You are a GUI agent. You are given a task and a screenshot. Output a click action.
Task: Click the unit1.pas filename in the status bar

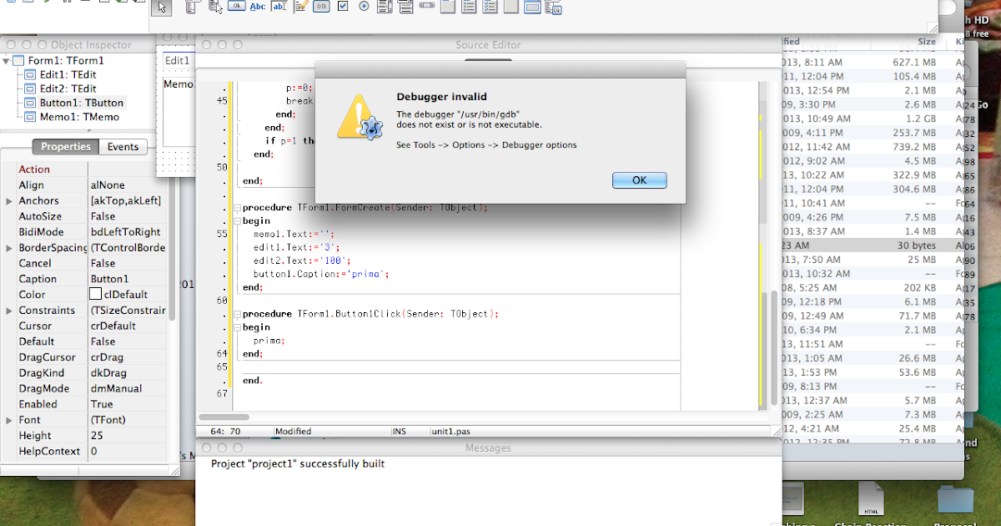pos(450,432)
